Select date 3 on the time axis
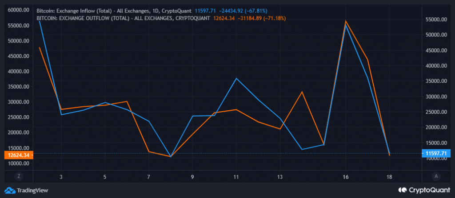455x198 pixels. (61, 176)
